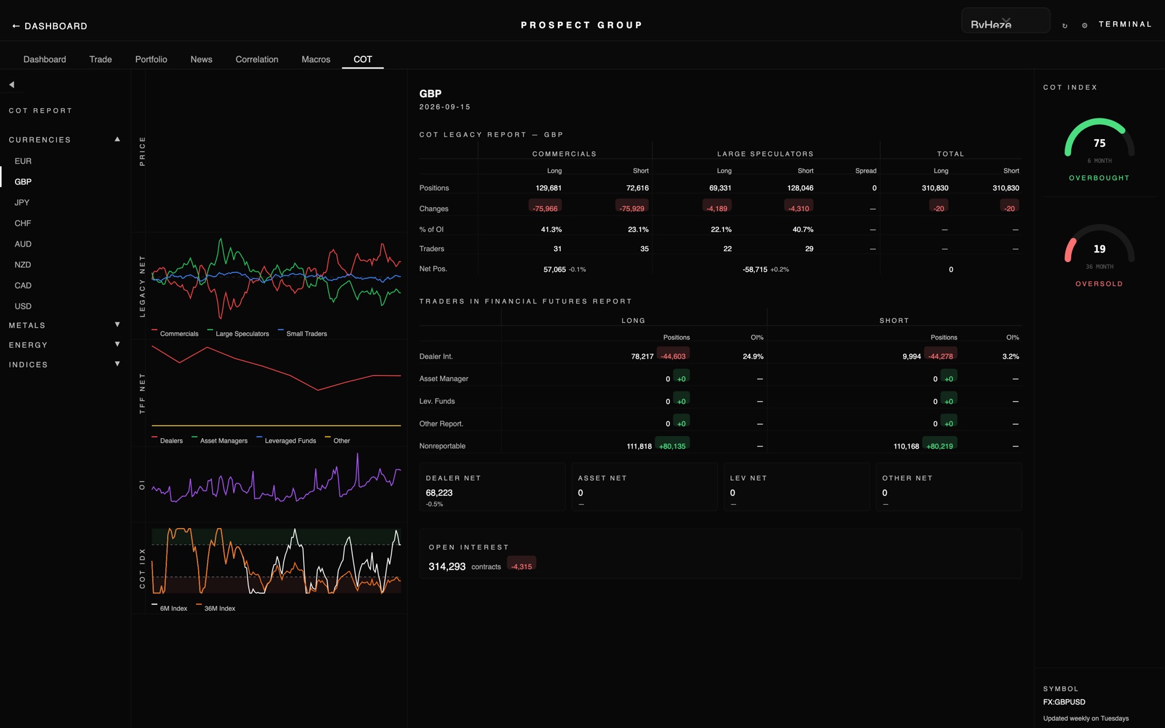This screenshot has width=1165, height=728.
Task: Expand the Energy section
Action: pos(65,345)
